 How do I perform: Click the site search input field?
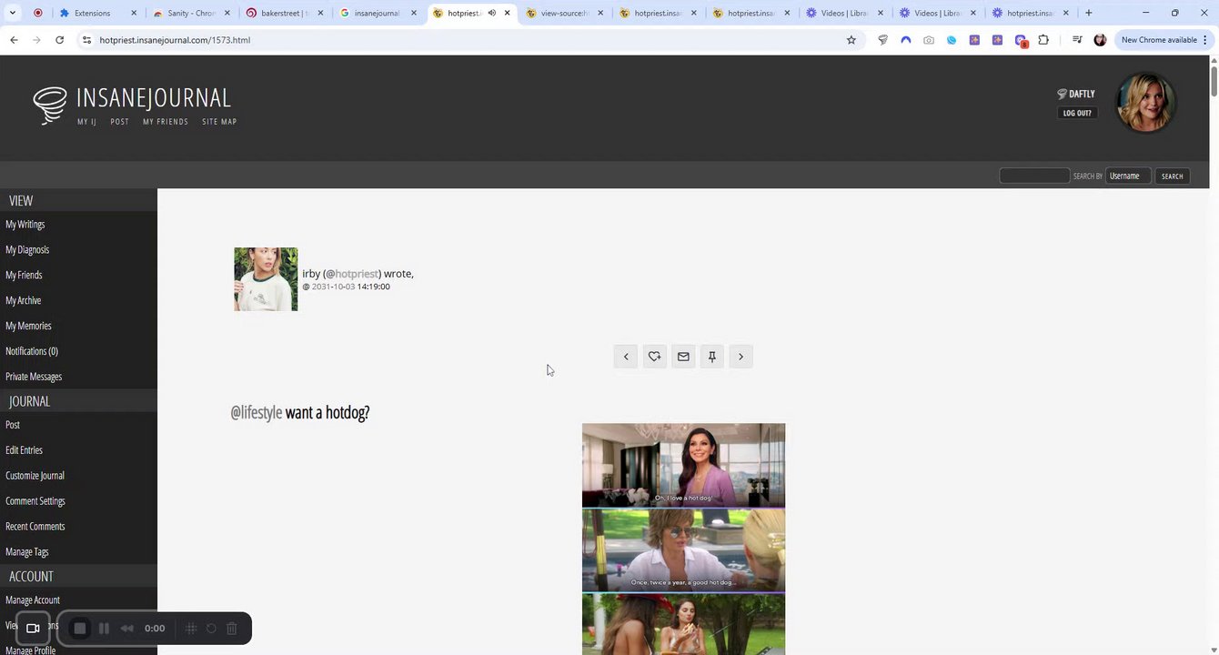click(1034, 176)
